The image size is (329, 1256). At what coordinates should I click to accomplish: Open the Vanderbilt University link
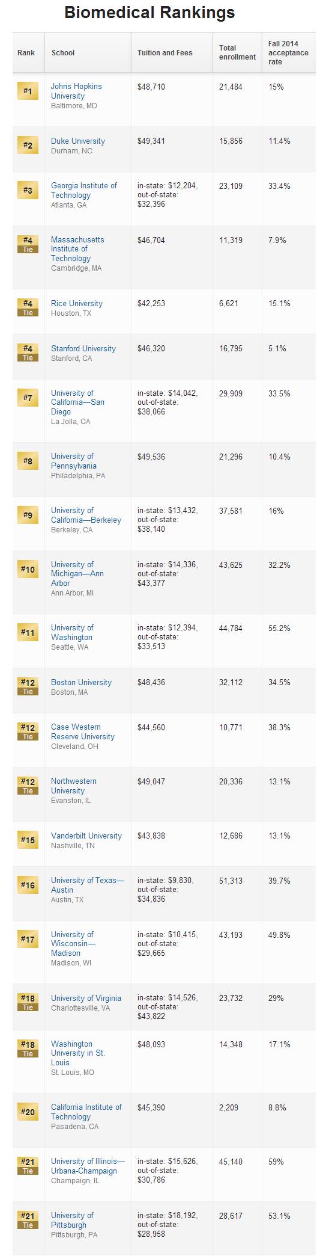(86, 836)
